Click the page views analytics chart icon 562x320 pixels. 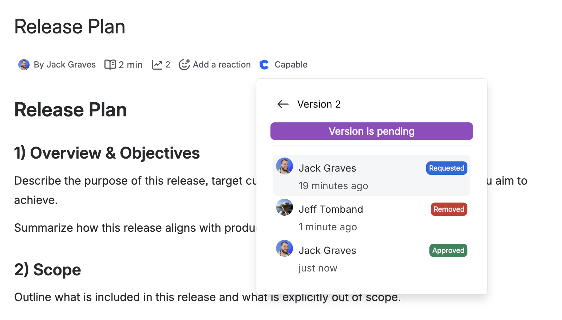coord(157,65)
